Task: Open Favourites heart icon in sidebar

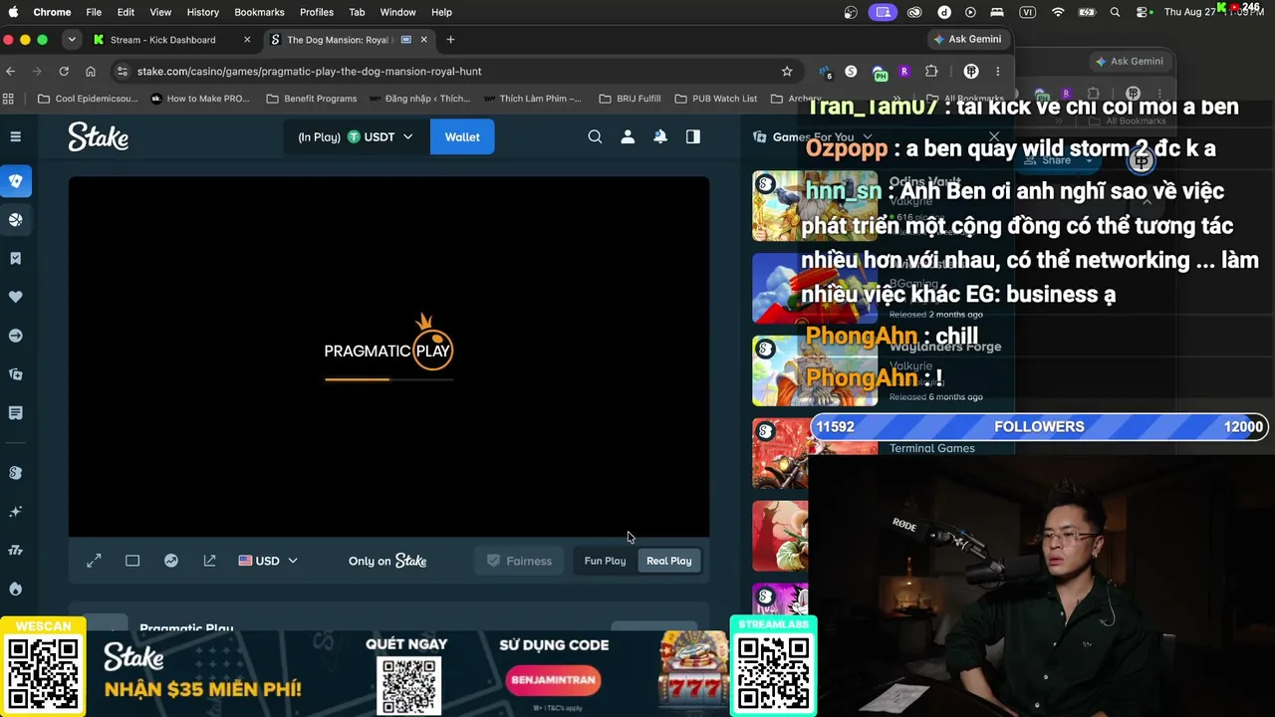Action: click(15, 297)
